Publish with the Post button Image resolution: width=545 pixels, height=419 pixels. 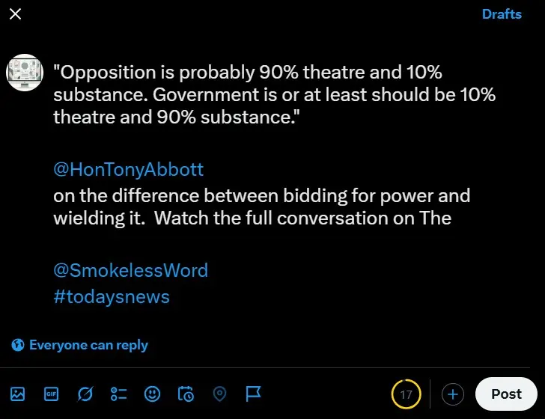point(506,394)
